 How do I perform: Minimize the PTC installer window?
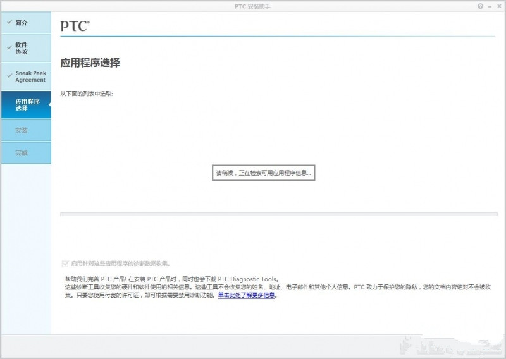click(490, 6)
